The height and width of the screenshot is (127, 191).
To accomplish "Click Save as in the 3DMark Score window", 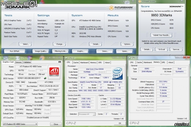I will pos(176,49).
